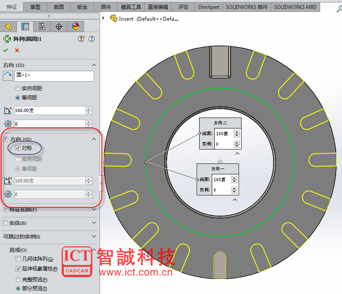Image resolution: width=342 pixels, height=294 pixels.
Task: Collapse the 方向二 callout chevron
Action: point(237,153)
